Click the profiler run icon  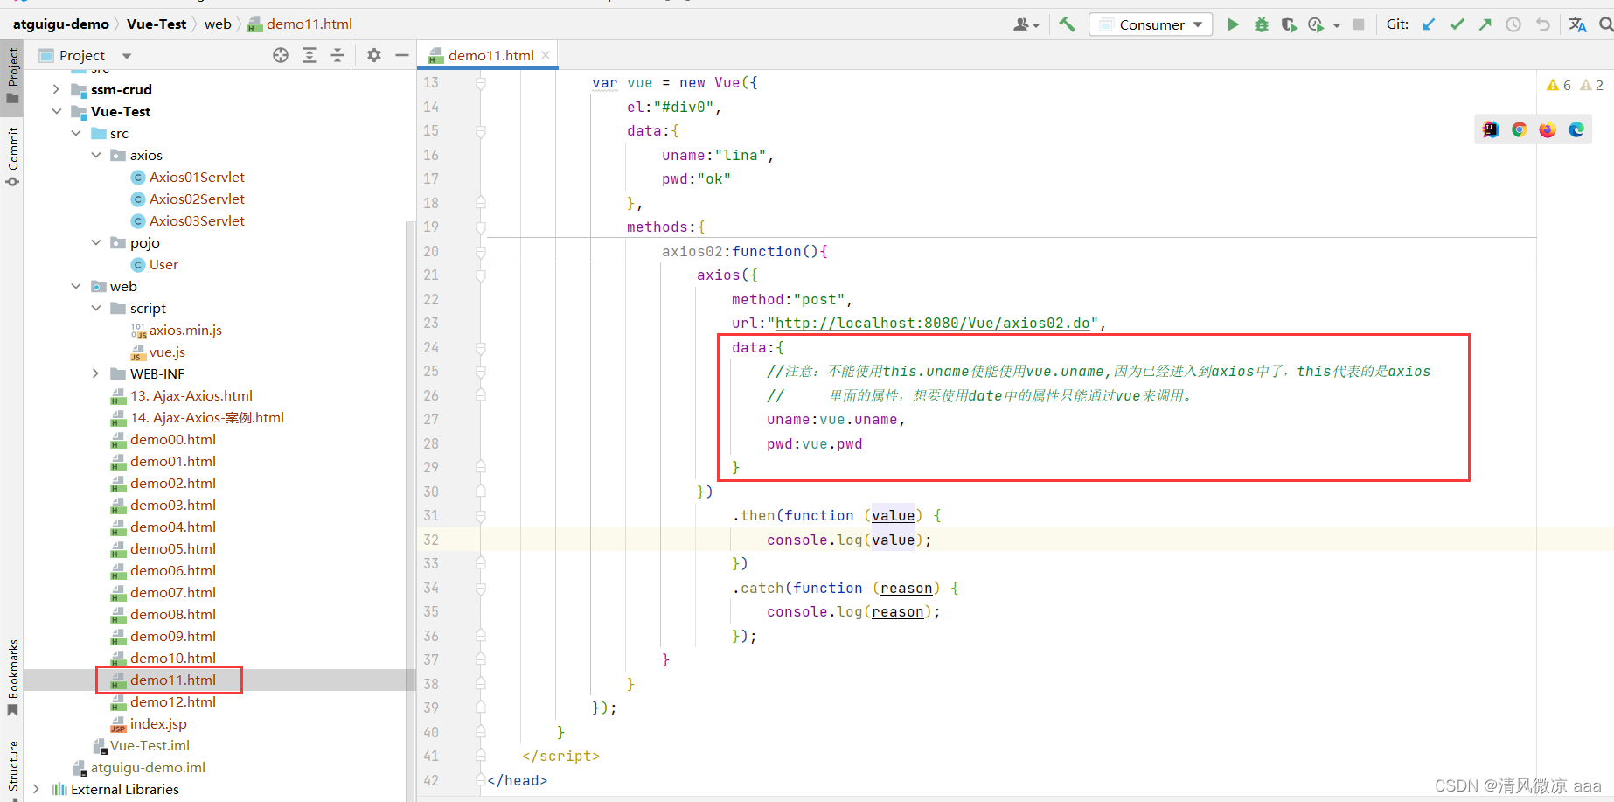(1316, 24)
